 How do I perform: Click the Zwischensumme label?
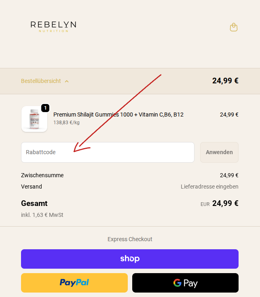tap(42, 175)
